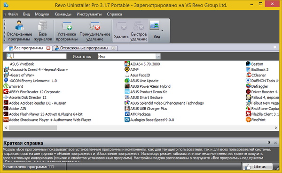Screen dimensions: 282x173
Task: Select Gears of War icon
Action: (6, 75)
